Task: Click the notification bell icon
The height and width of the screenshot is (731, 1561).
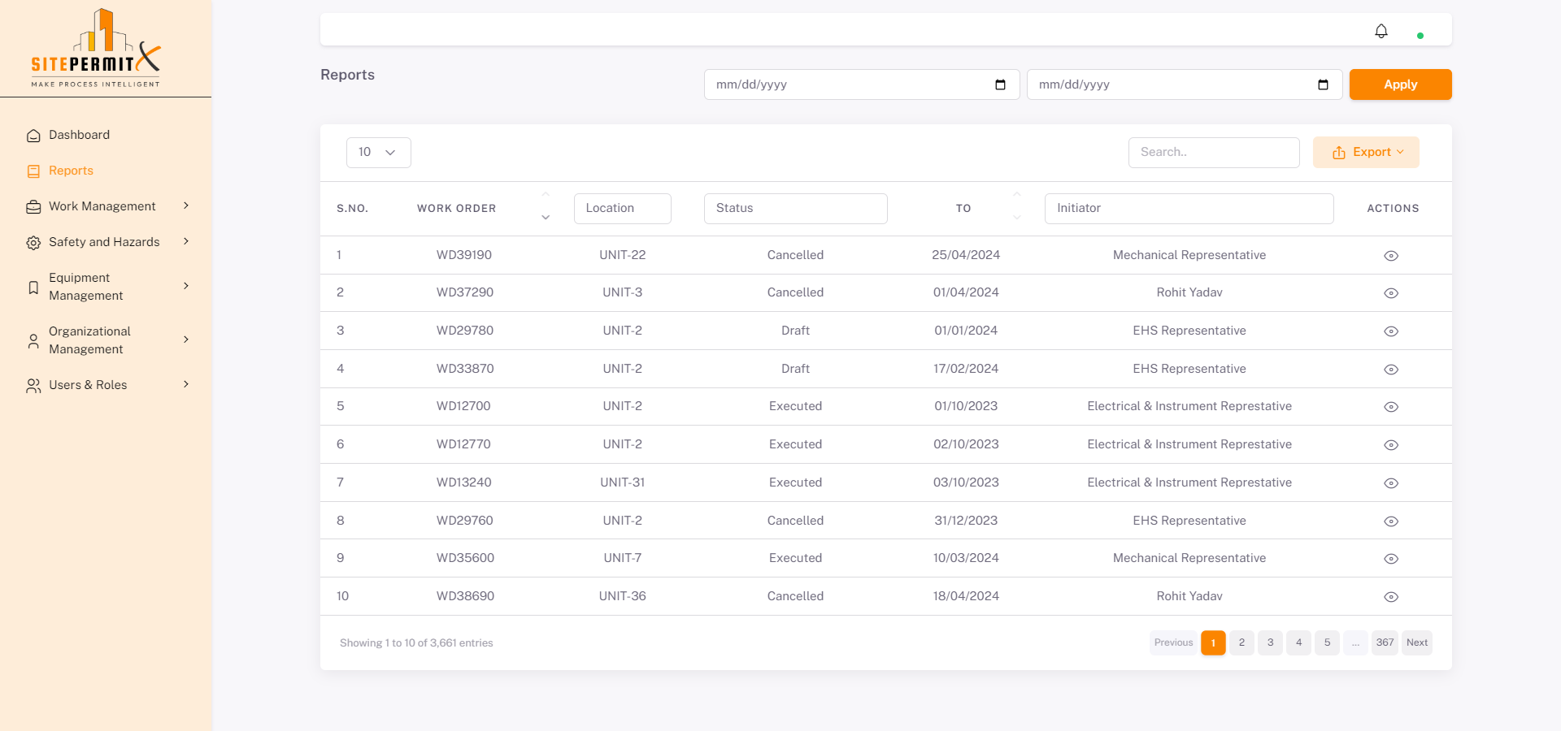Action: [x=1381, y=31]
